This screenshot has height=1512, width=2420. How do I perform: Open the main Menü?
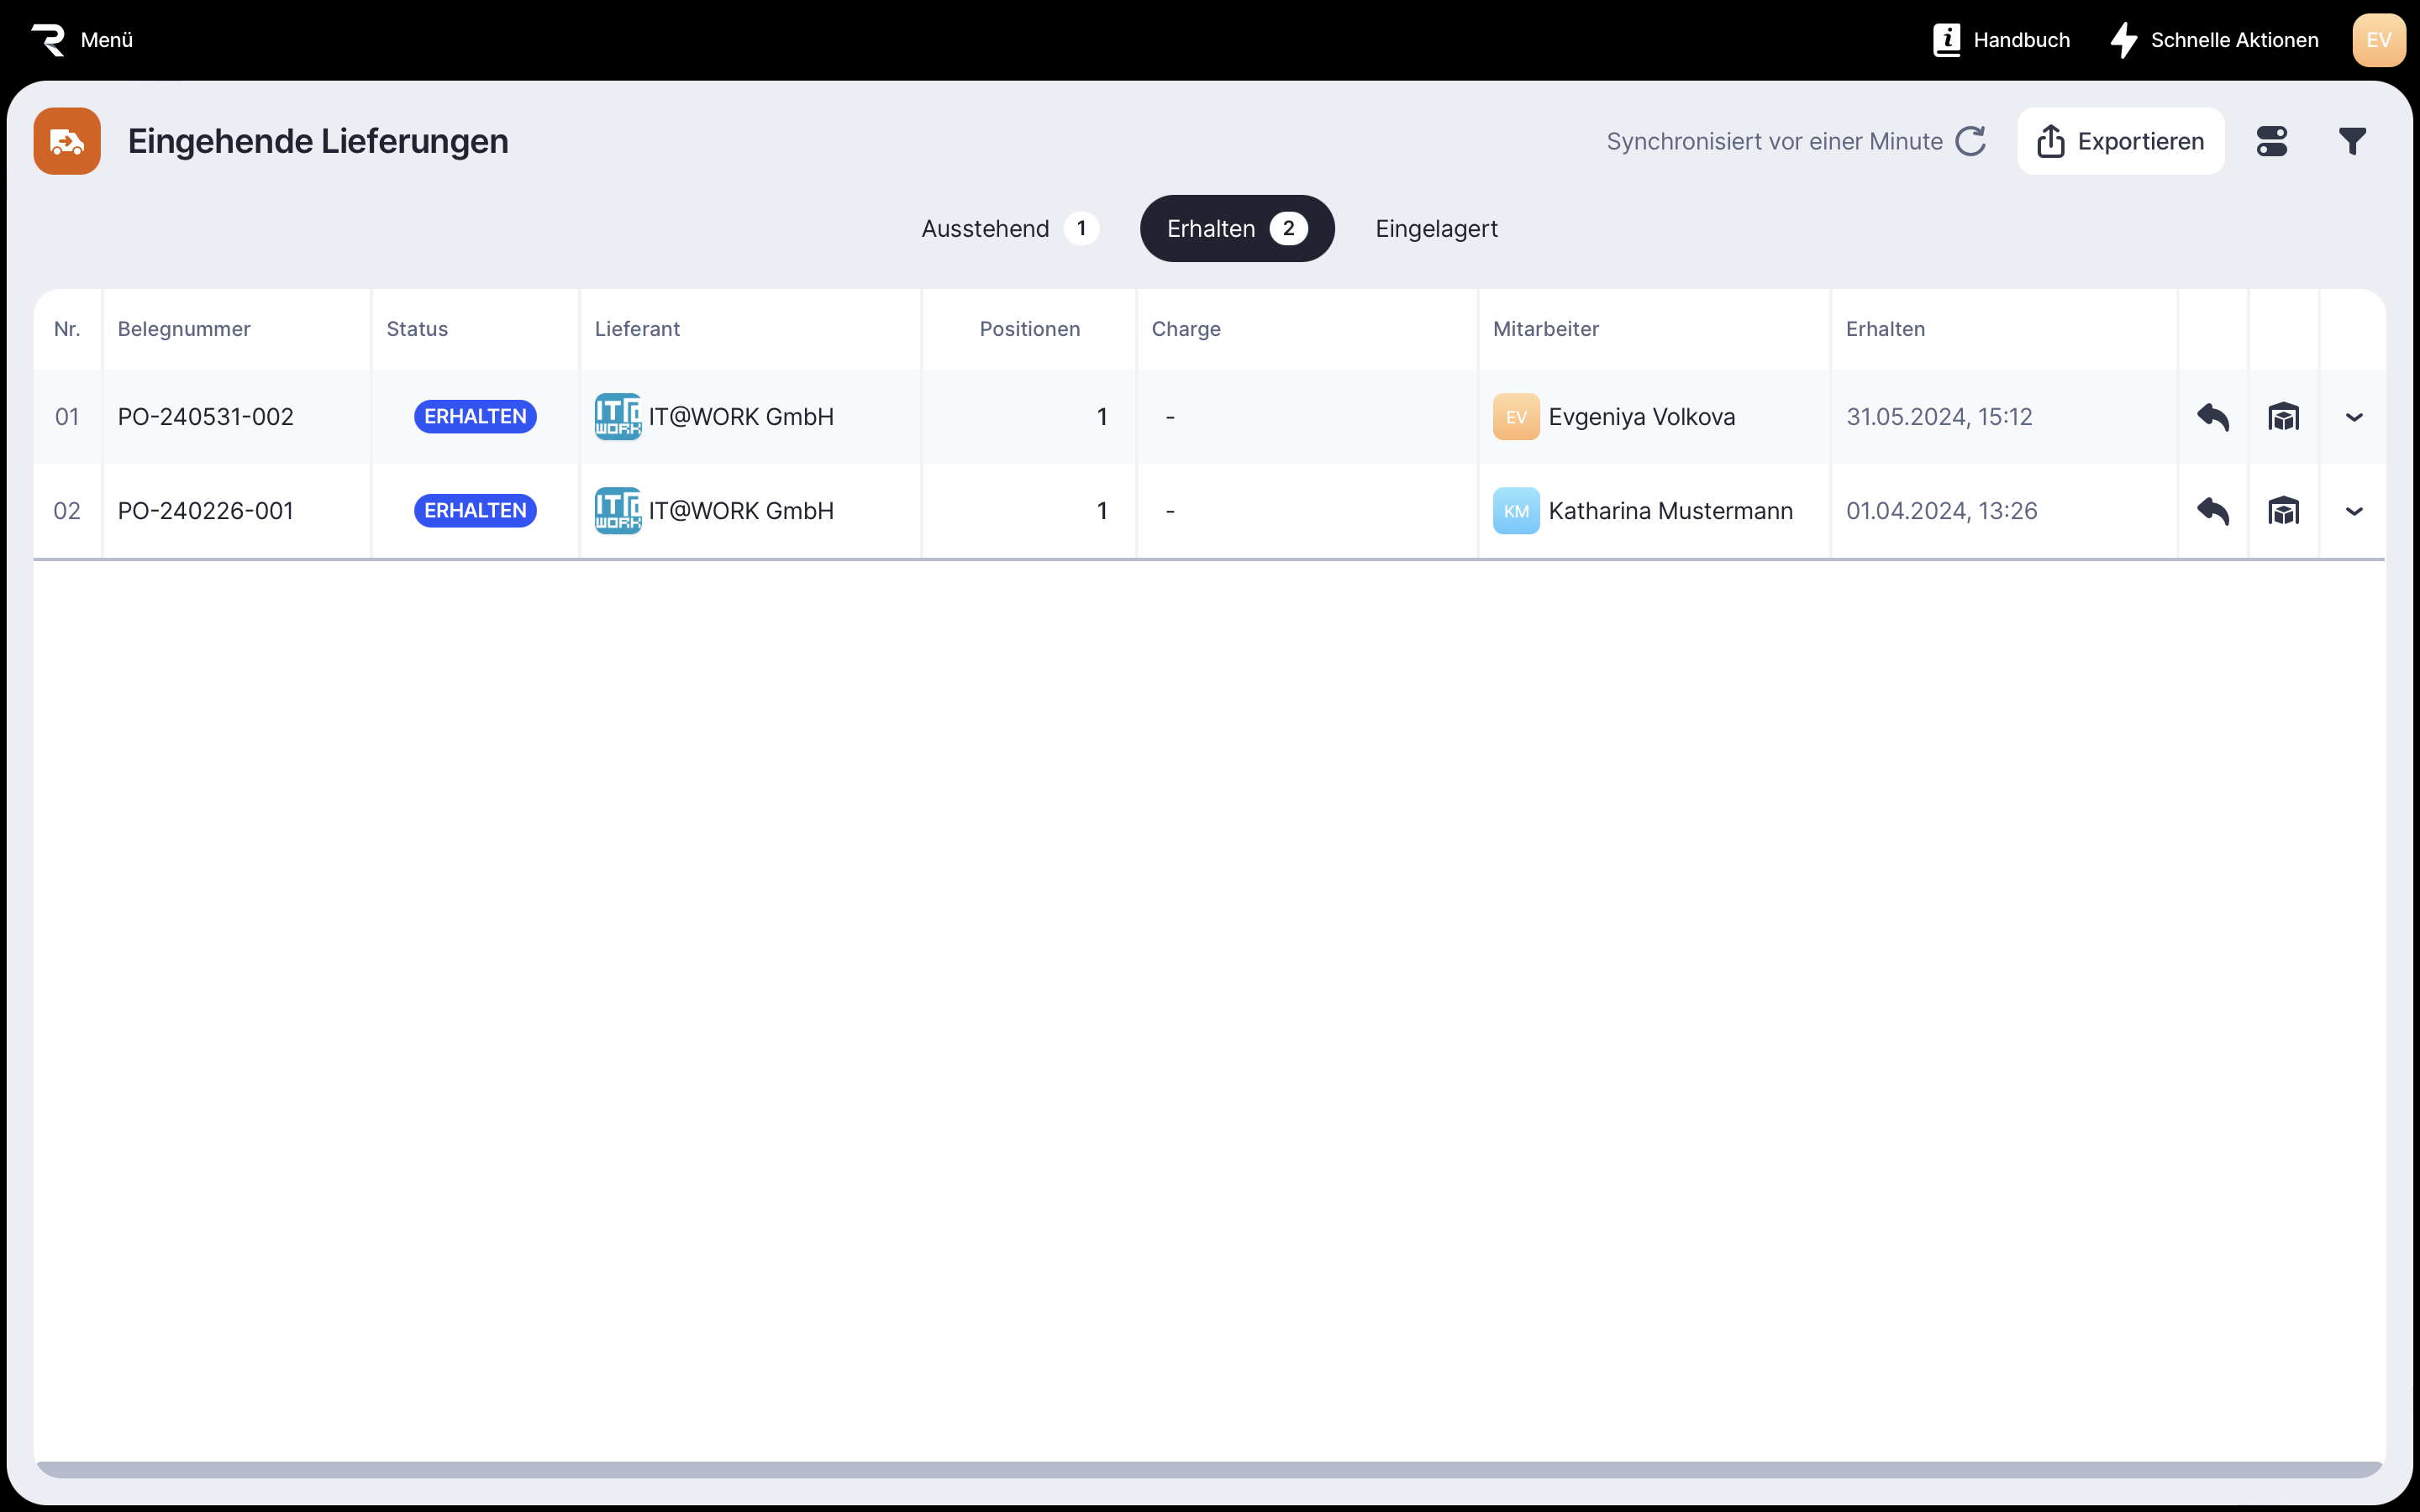83,40
